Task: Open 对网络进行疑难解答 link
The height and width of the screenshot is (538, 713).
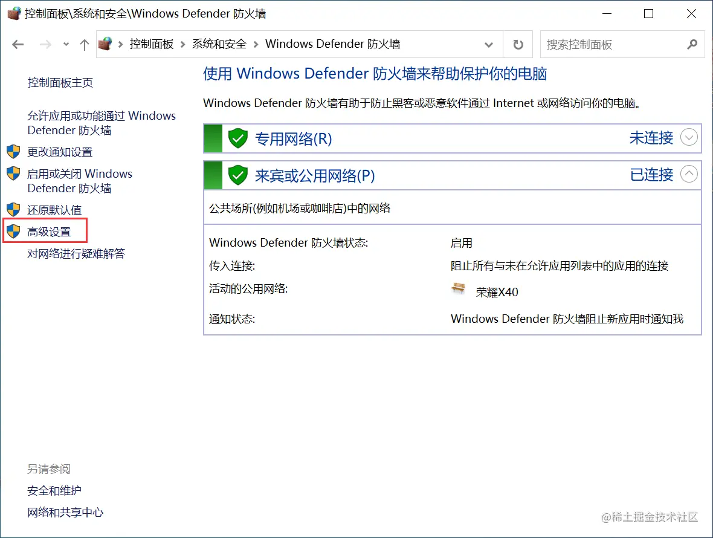Action: pyautogui.click(x=76, y=254)
